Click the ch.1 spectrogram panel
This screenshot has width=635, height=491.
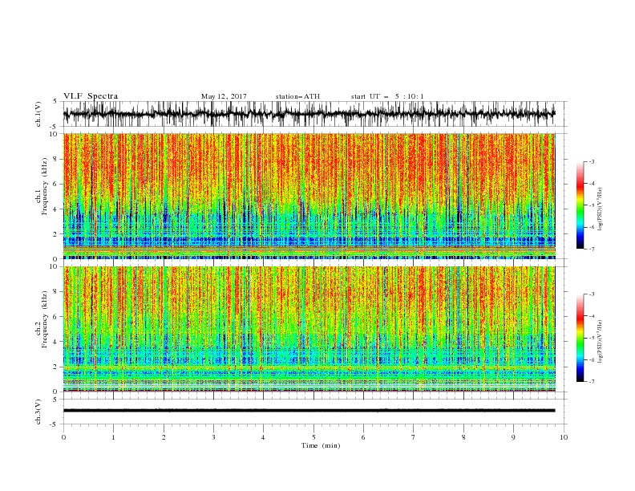click(309, 196)
